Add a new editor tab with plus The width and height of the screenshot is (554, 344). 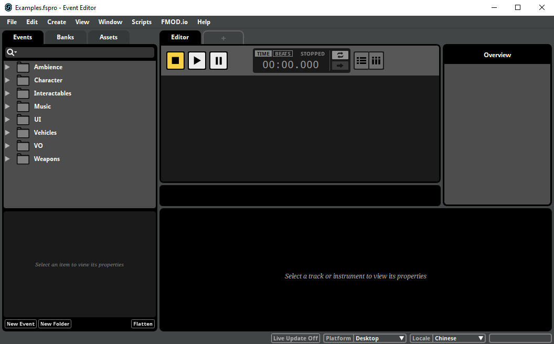(x=223, y=38)
